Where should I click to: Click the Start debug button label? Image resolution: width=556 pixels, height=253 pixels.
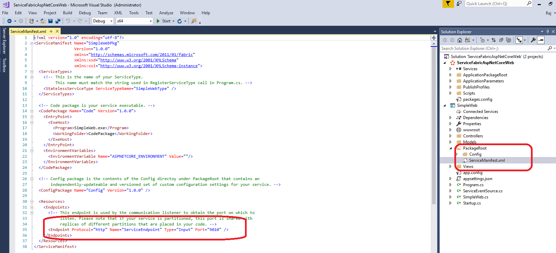coord(166,21)
